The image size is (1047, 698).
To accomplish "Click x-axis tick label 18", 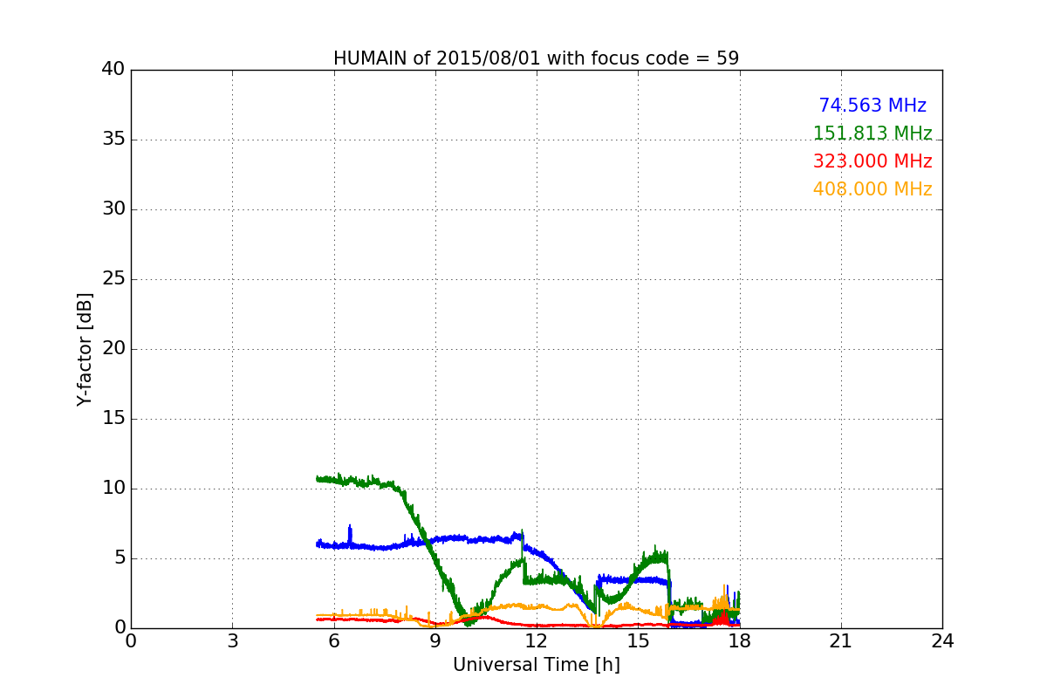I will point(739,641).
